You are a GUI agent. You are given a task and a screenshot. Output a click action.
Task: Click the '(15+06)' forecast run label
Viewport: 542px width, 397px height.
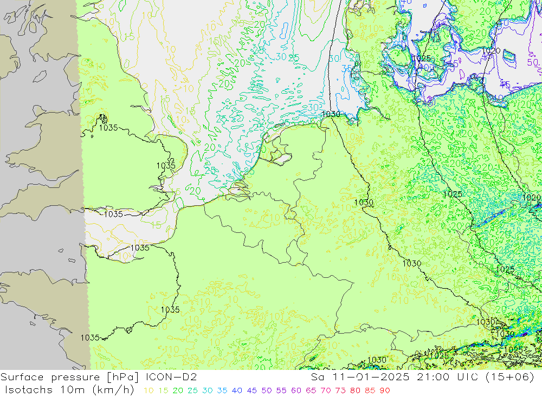click(510, 377)
